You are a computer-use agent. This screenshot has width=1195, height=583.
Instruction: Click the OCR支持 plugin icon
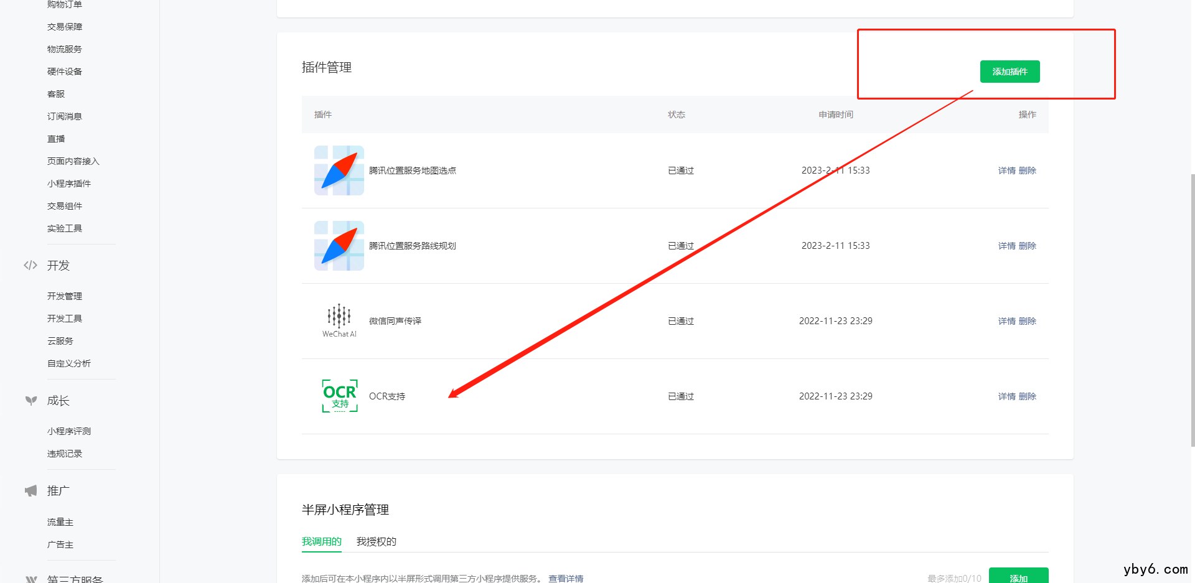click(x=339, y=396)
